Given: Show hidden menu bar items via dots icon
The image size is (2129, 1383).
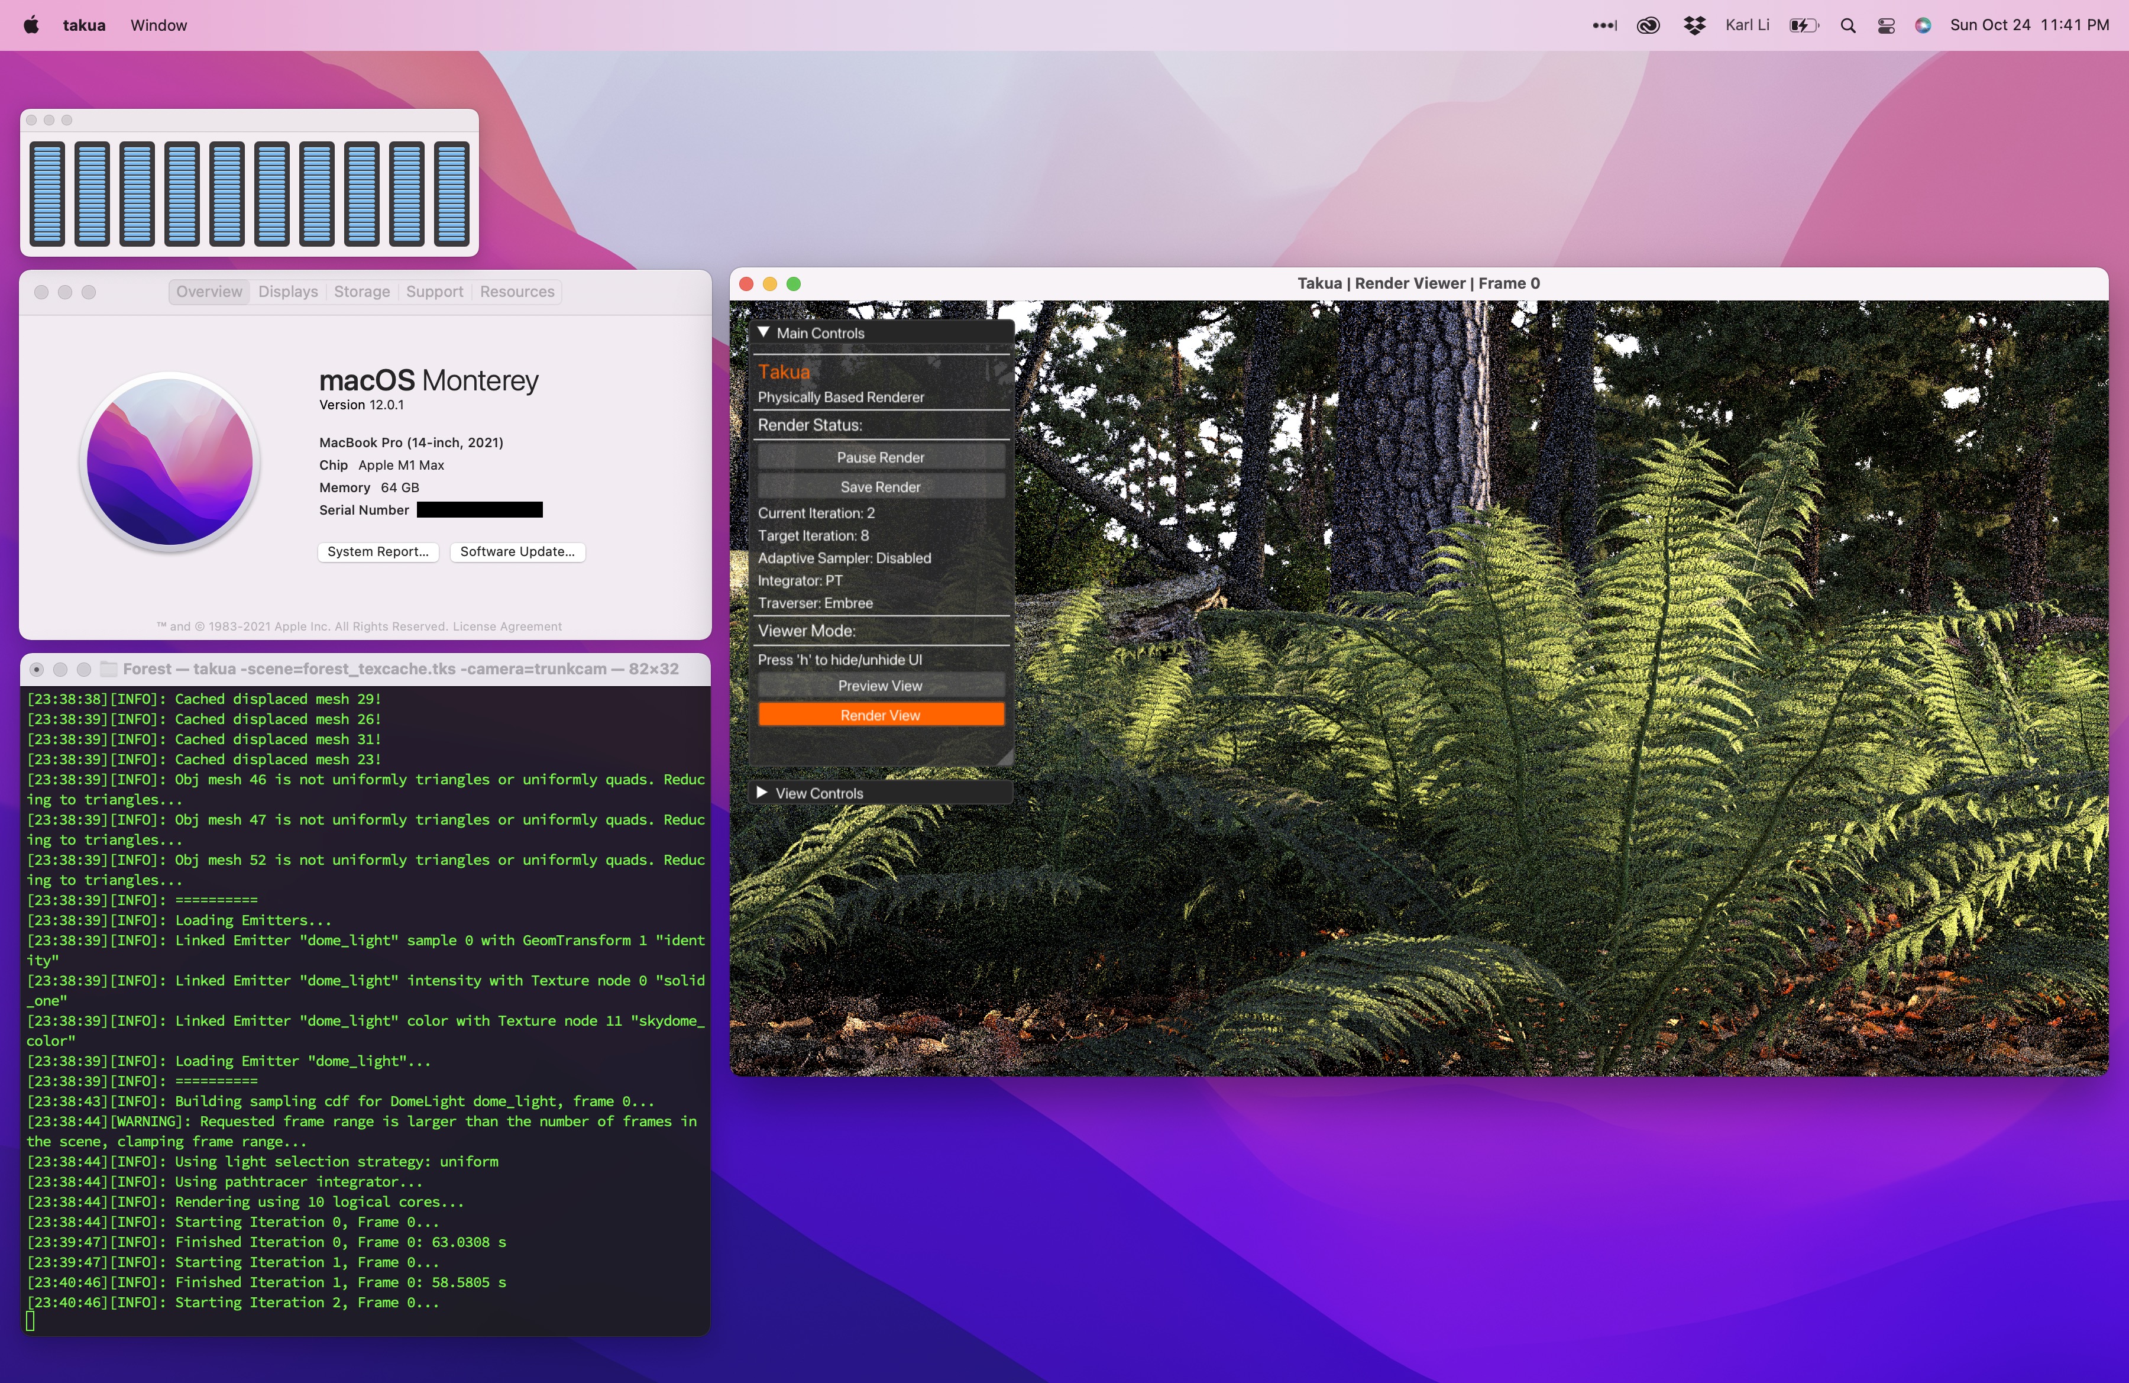Looking at the screenshot, I should [x=1604, y=25].
